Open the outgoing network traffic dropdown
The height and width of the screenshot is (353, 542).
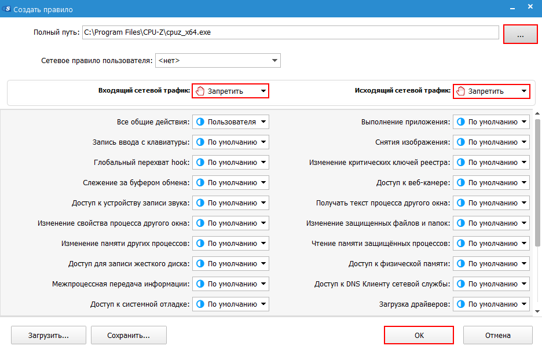click(491, 91)
